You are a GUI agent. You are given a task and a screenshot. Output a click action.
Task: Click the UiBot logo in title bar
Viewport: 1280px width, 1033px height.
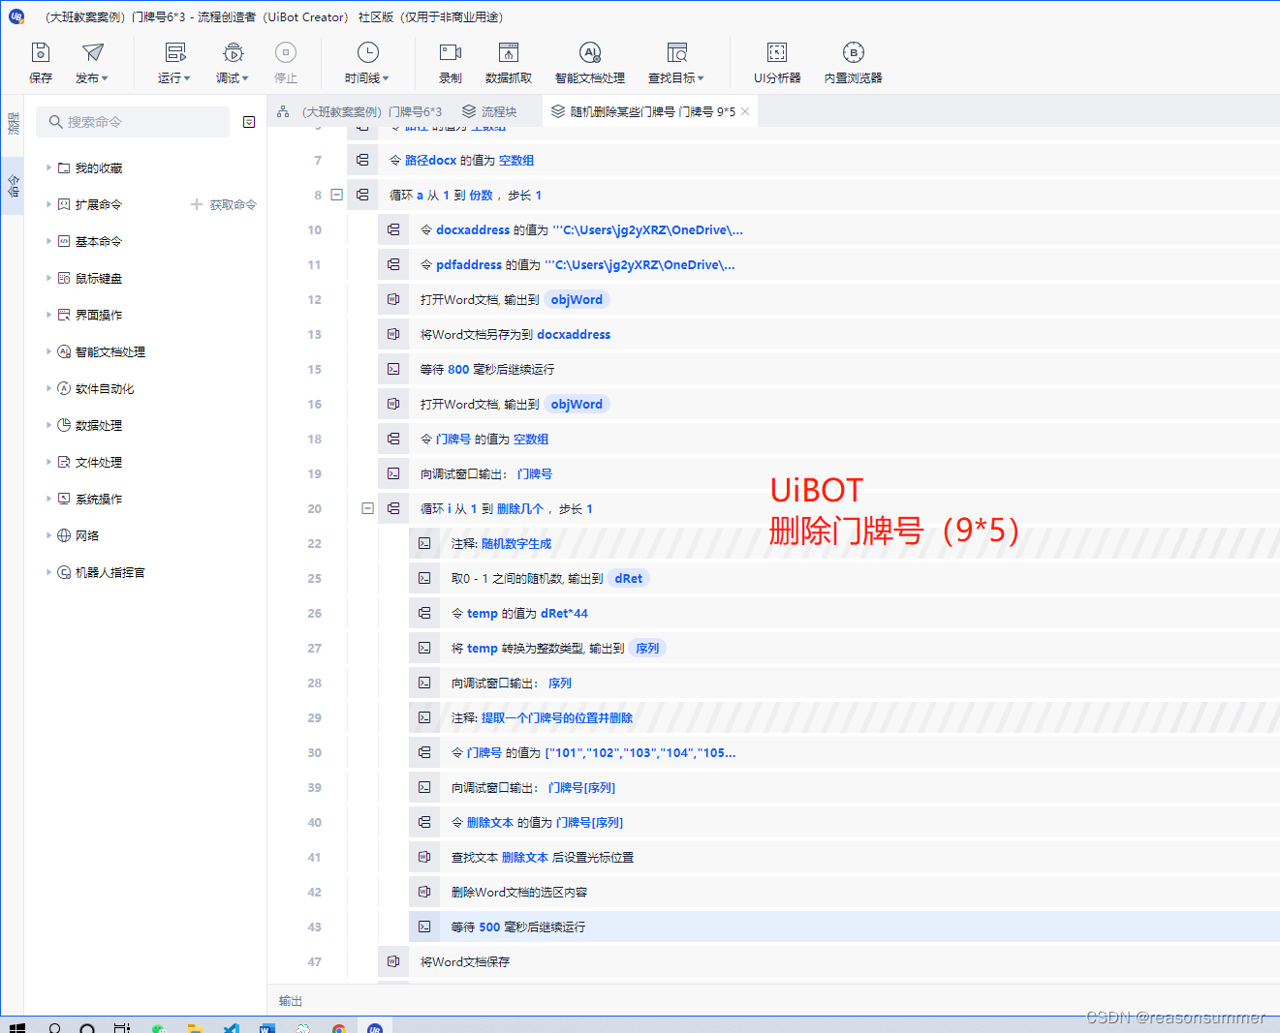click(x=16, y=16)
